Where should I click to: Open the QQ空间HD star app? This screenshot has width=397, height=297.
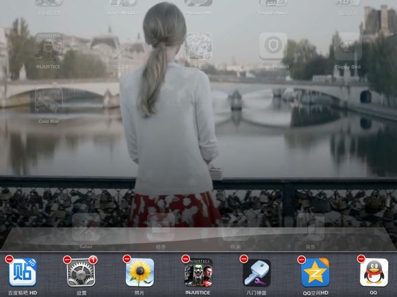tap(315, 272)
